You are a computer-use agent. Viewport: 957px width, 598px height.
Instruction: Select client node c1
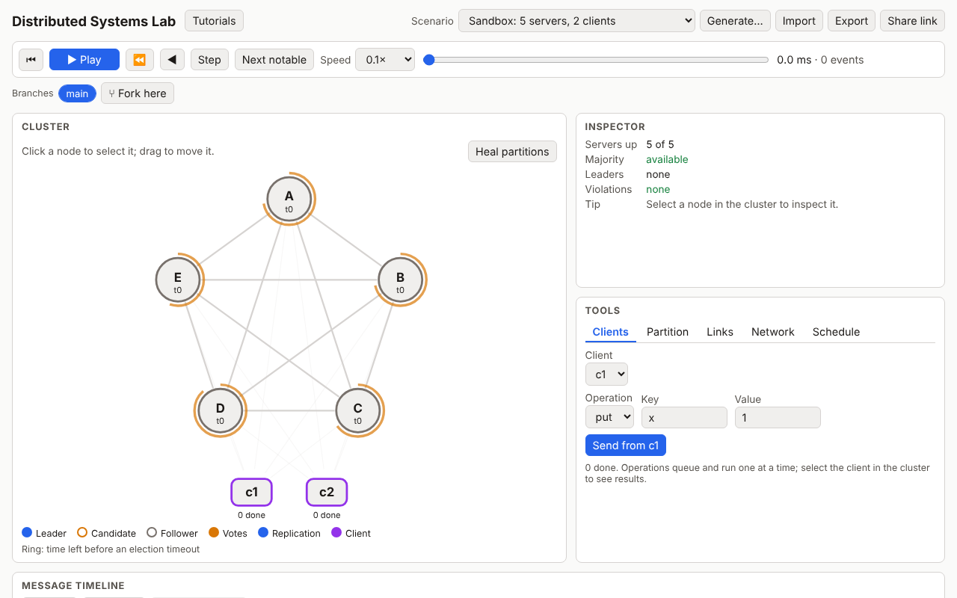(x=252, y=493)
